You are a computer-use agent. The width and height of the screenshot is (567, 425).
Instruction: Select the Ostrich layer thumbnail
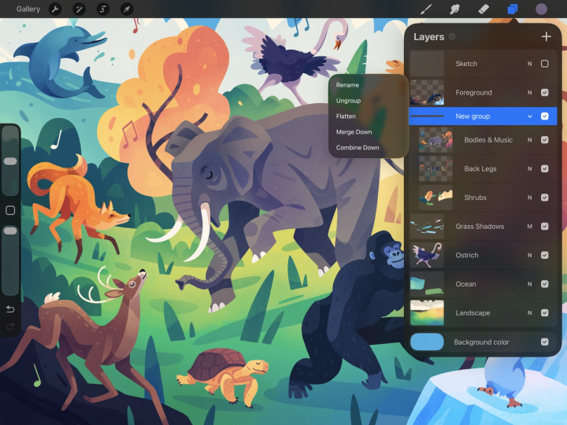pos(427,255)
